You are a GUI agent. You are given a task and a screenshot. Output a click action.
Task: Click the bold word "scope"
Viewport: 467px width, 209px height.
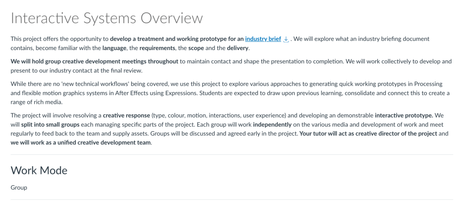tap(196, 48)
